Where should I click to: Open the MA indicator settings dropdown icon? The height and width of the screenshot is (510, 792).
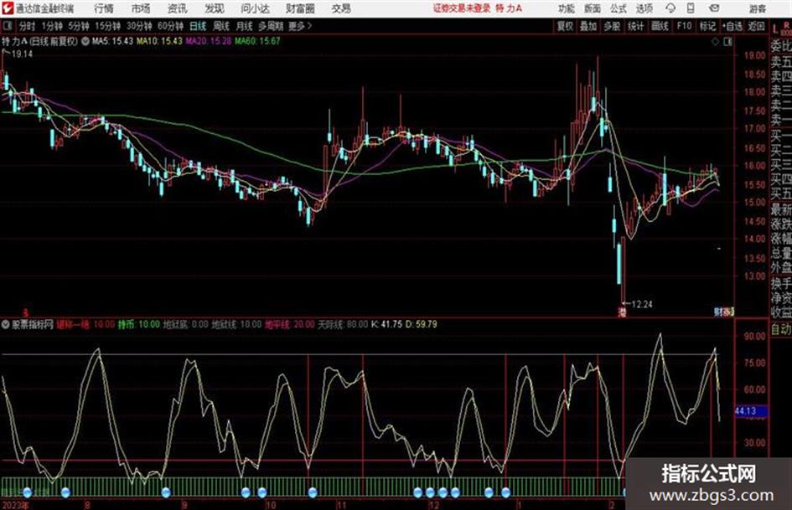(85, 41)
